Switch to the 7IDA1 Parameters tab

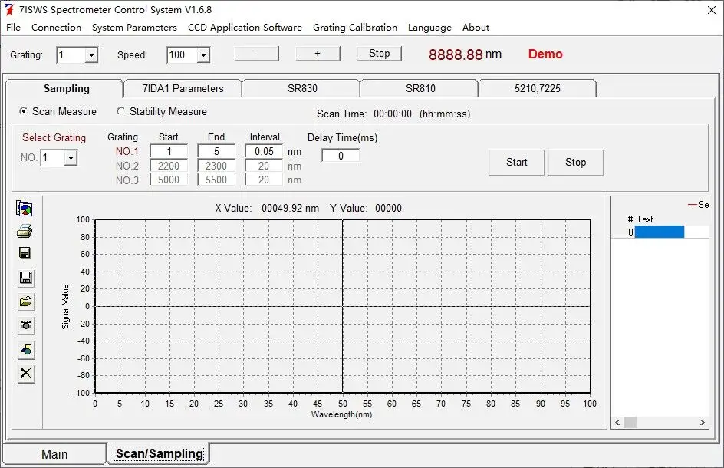point(183,88)
